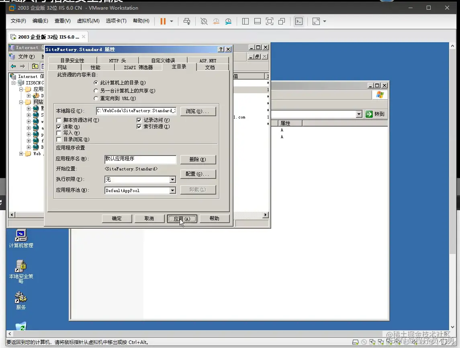Click the 本地路径 text field
The width and height of the screenshot is (460, 348).
(137, 111)
